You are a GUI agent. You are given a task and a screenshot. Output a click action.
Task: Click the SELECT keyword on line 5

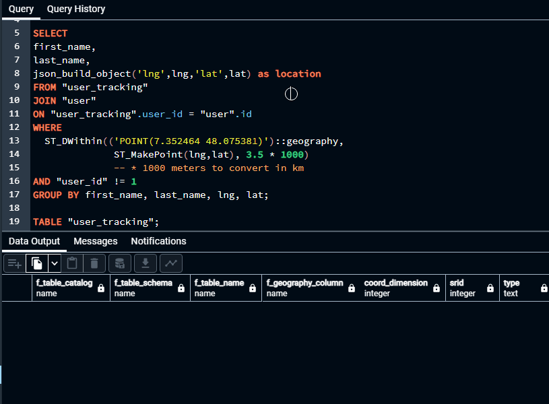pos(50,34)
